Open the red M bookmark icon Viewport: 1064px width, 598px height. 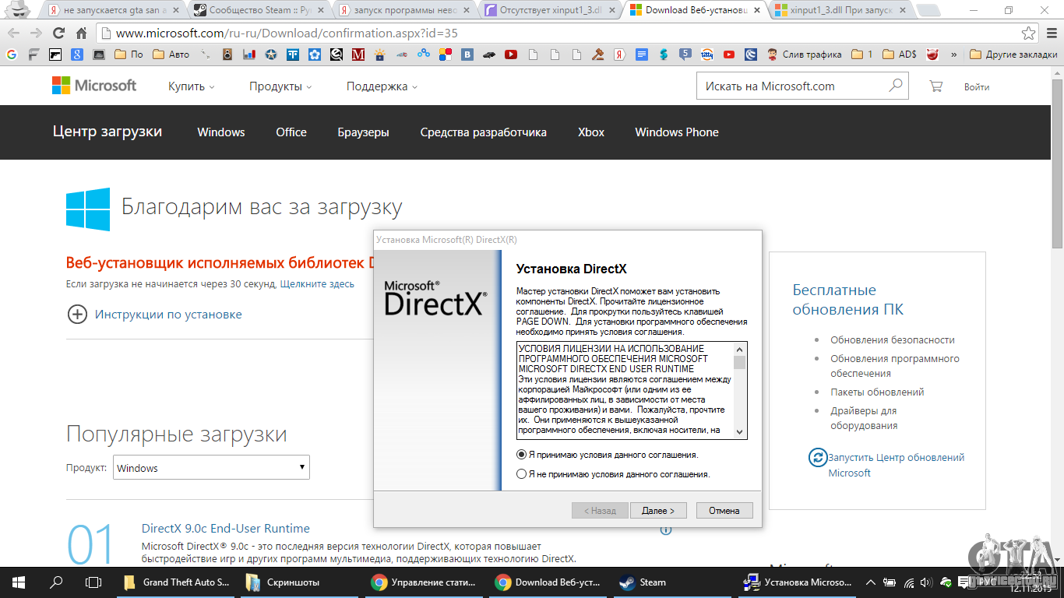point(358,55)
